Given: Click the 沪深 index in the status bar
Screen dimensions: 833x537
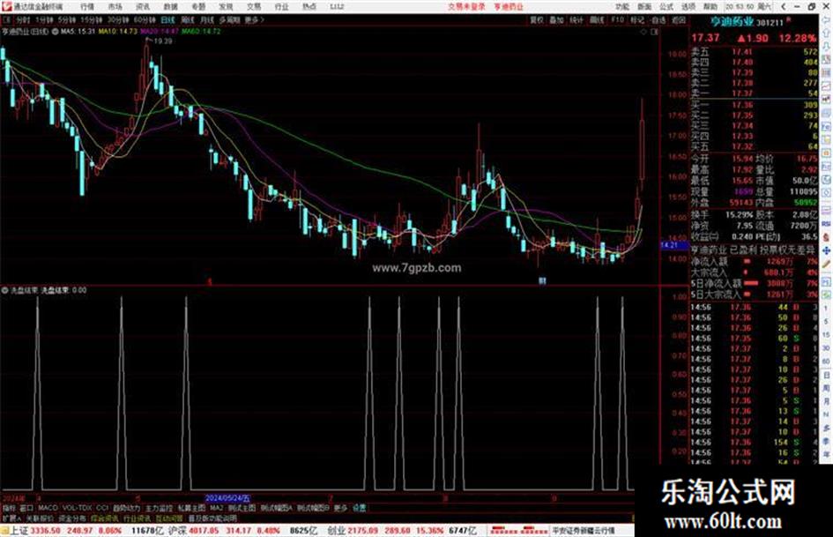Looking at the screenshot, I should 177,530.
